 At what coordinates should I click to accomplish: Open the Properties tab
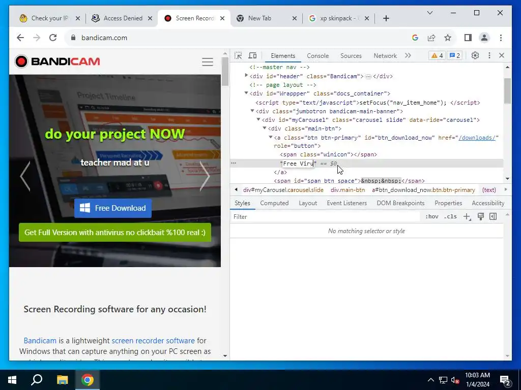coord(448,203)
